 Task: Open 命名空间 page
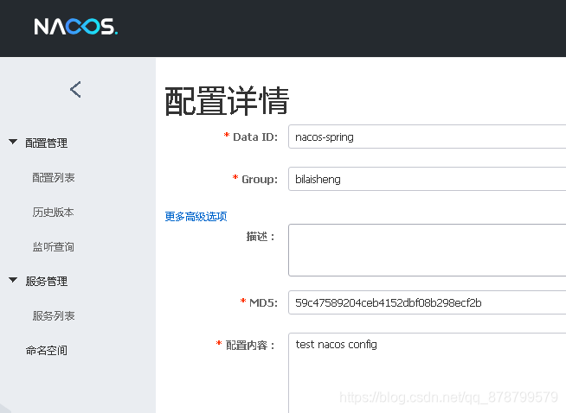click(x=46, y=350)
